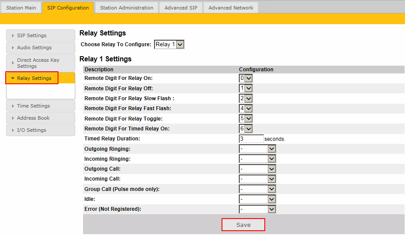Open the Outgoing Ringing dropdown
This screenshot has width=405, height=235.
[x=257, y=149]
